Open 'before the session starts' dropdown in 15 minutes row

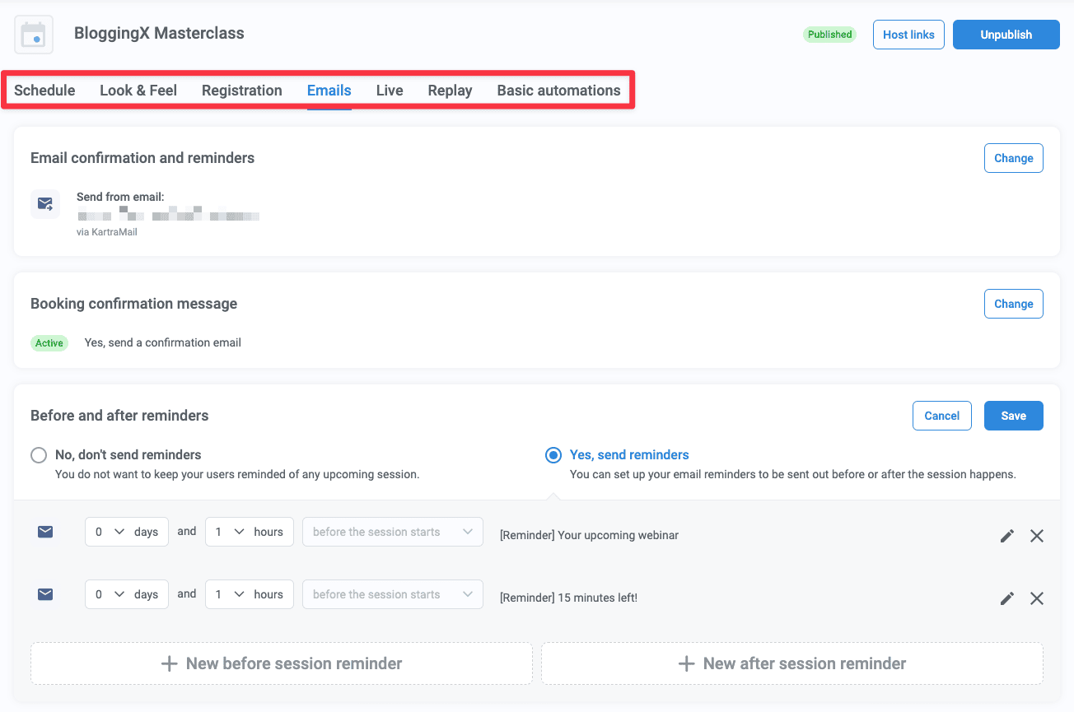(393, 594)
